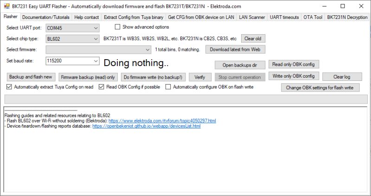The image size is (371, 196).
Task: Open the Documentation/Tutorials tab
Action: tap(46, 17)
